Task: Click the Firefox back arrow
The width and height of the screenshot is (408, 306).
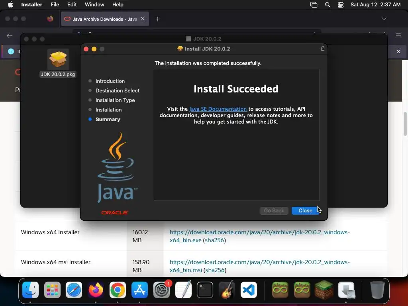Action: click(10, 35)
